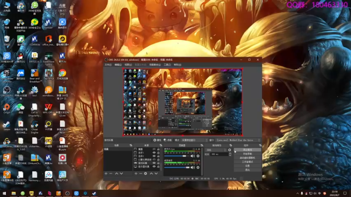This screenshot has height=197, width=351.
Task: Pop out the 场景 dock panel
Action: click(131, 145)
